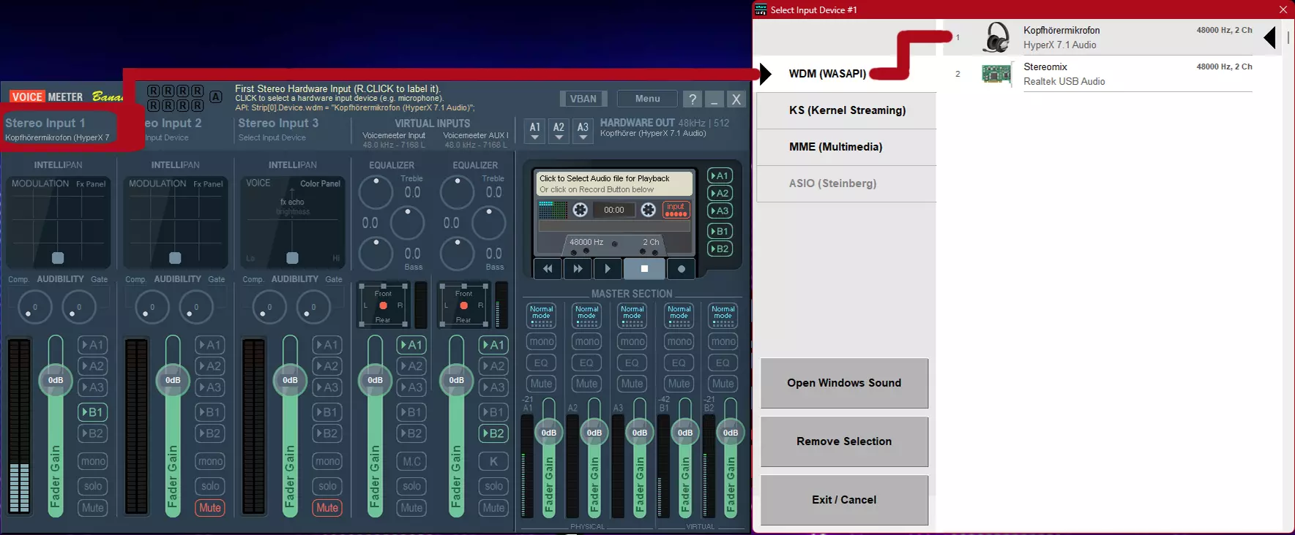Open the A1 hardware out device dropdown
This screenshot has width=1295, height=535.
coord(535,131)
